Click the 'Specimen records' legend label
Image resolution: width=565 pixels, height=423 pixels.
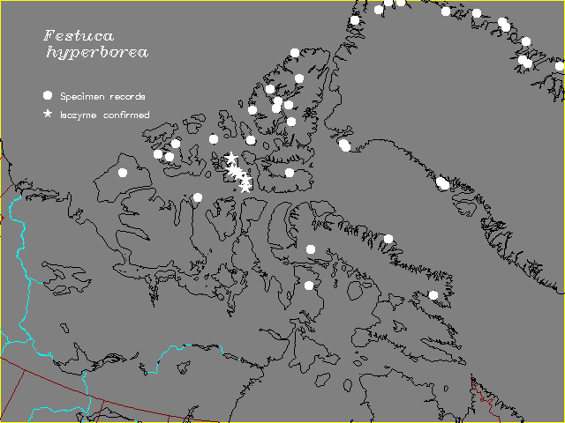tap(102, 96)
